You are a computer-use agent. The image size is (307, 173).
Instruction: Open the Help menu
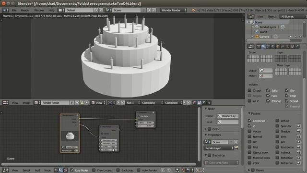pyautogui.click(x=51, y=10)
